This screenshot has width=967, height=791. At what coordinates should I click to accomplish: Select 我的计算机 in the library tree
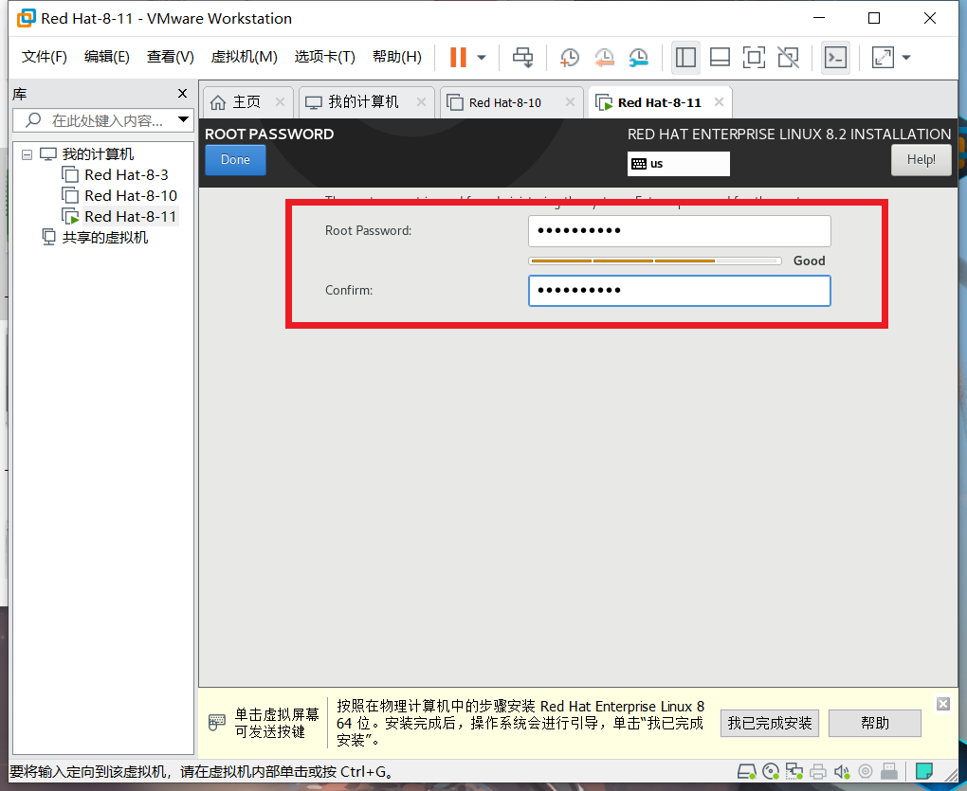point(98,154)
